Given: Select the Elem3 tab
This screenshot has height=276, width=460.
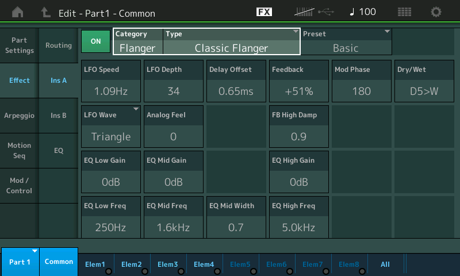Looking at the screenshot, I should 168,264.
